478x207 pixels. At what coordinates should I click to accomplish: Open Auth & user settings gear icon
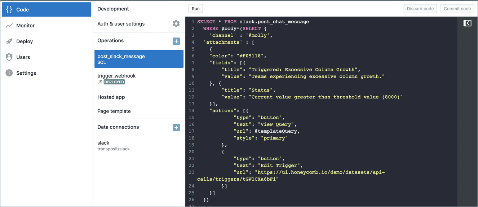176,24
